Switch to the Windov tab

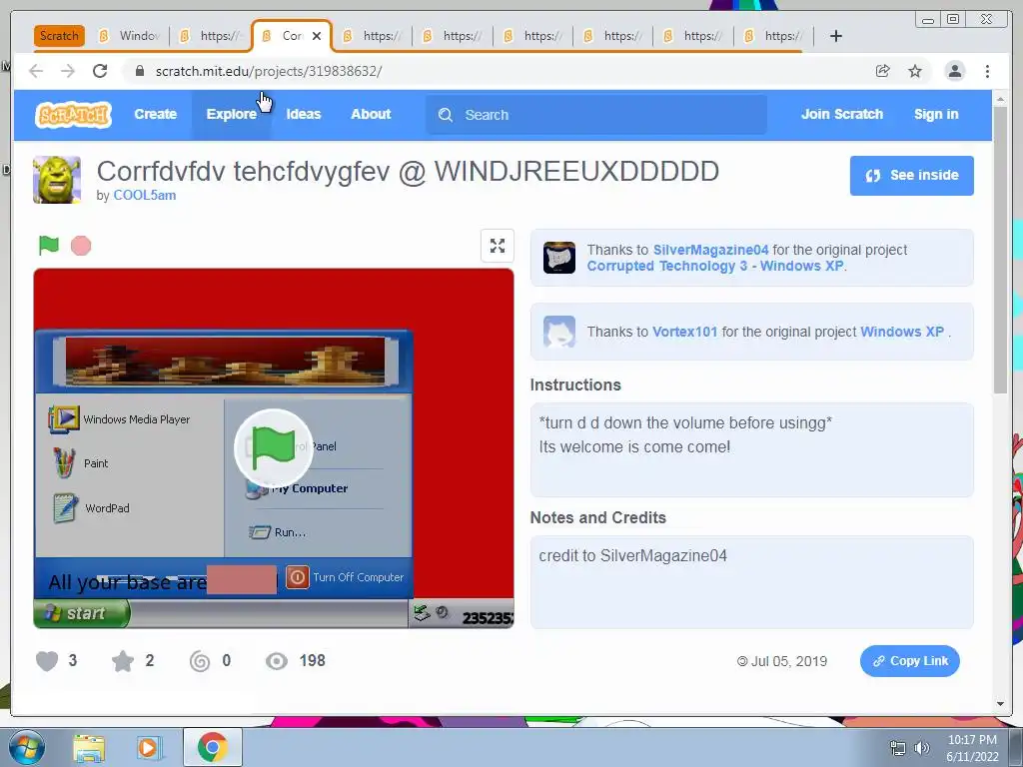coord(131,36)
